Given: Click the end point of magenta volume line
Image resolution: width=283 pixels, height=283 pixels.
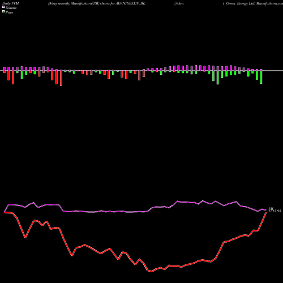Looking at the screenshot, I should coord(266,210).
